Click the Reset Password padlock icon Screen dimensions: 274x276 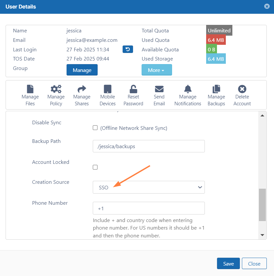[133, 89]
